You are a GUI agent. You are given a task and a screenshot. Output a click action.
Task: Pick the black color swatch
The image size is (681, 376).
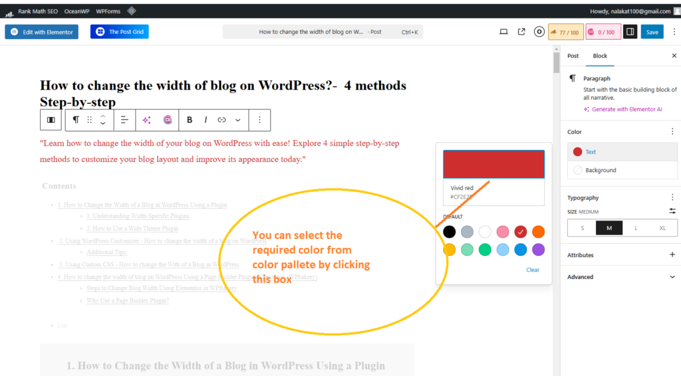pos(450,232)
